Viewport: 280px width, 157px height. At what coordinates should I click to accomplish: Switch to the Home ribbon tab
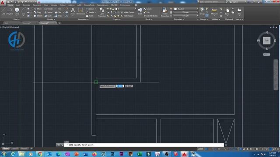point(10,5)
